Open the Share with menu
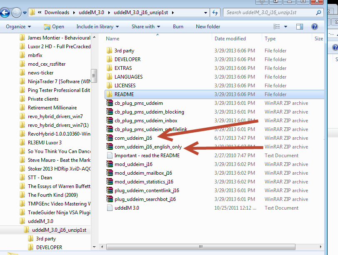This screenshot has width=338, height=255. [x=146, y=27]
